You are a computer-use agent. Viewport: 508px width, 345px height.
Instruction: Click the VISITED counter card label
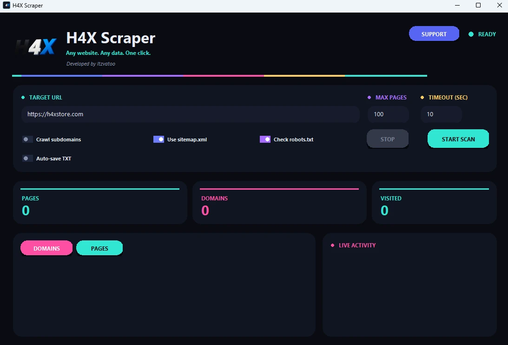(391, 198)
